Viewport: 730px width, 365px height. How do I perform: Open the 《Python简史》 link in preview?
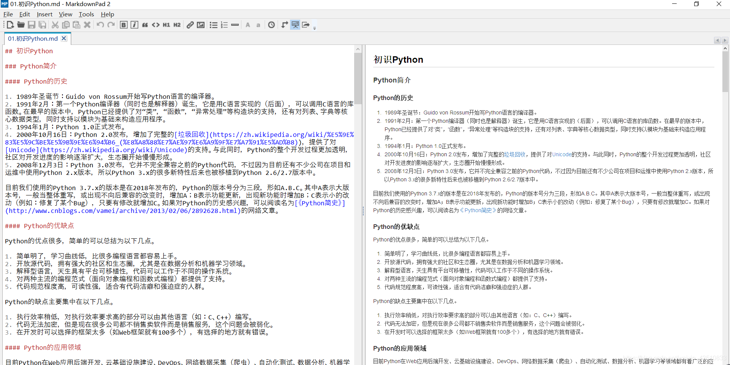point(478,210)
